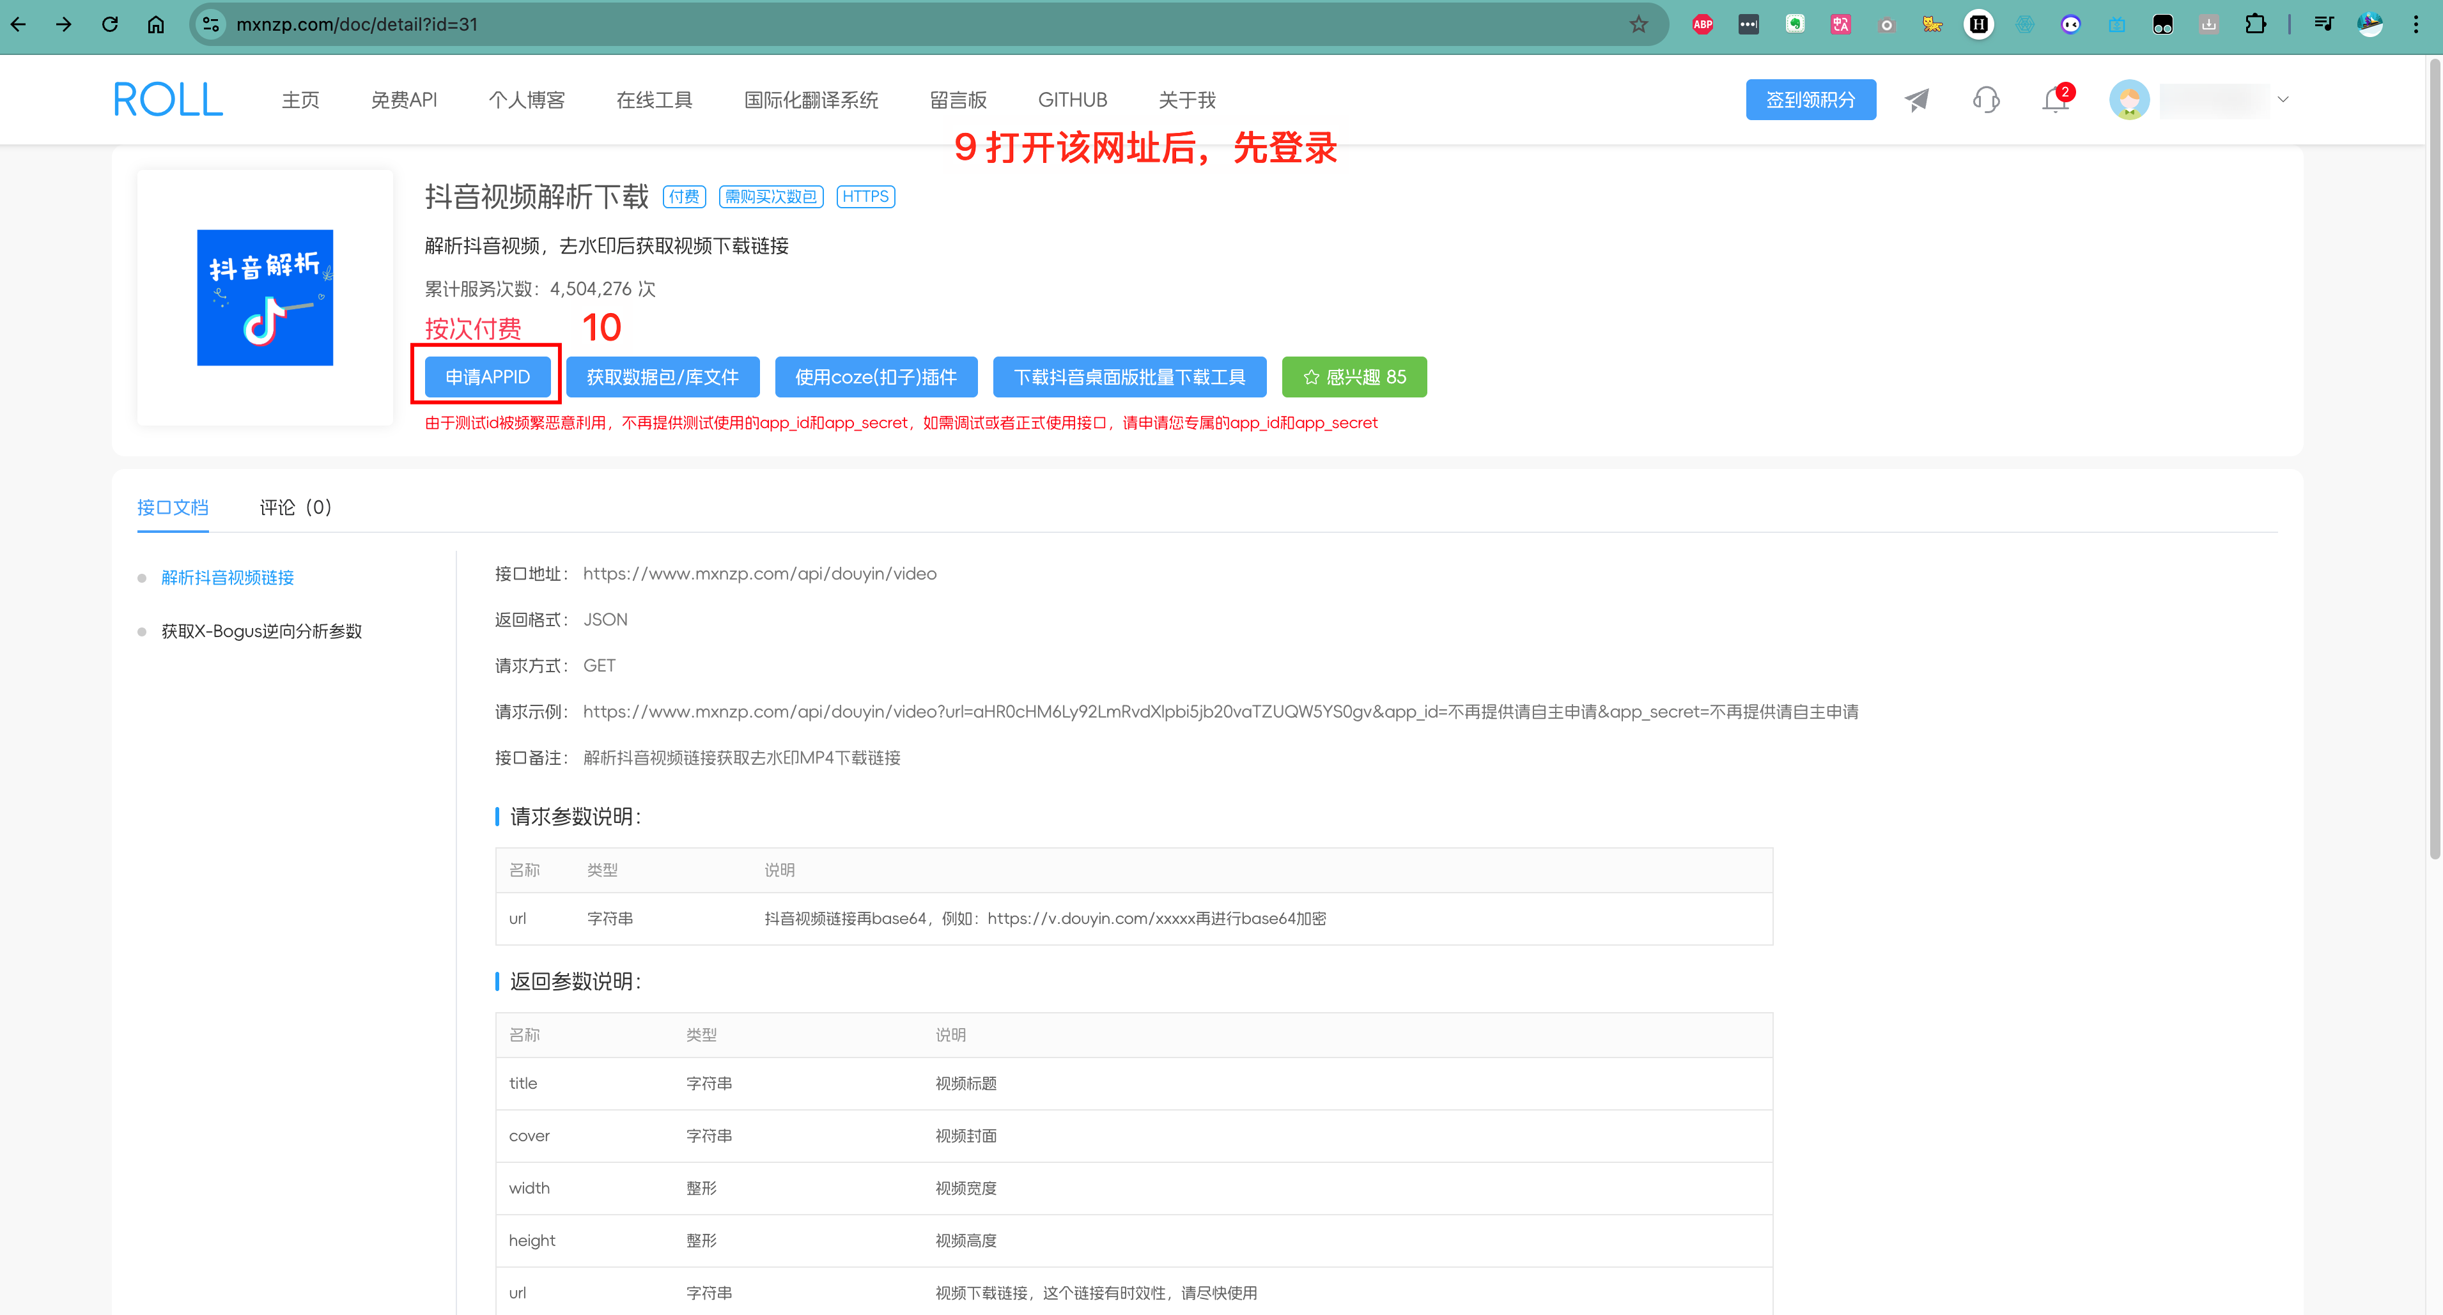The width and height of the screenshot is (2443, 1315).
Task: Click 使用coze(扣子)插件 button
Action: 875,378
